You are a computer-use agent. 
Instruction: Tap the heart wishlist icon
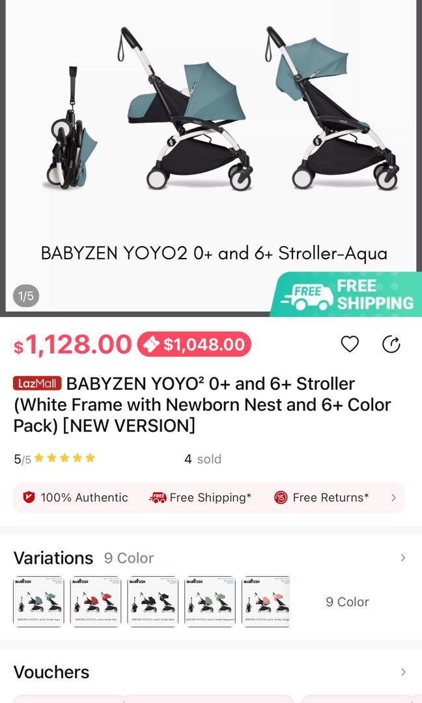click(x=350, y=344)
